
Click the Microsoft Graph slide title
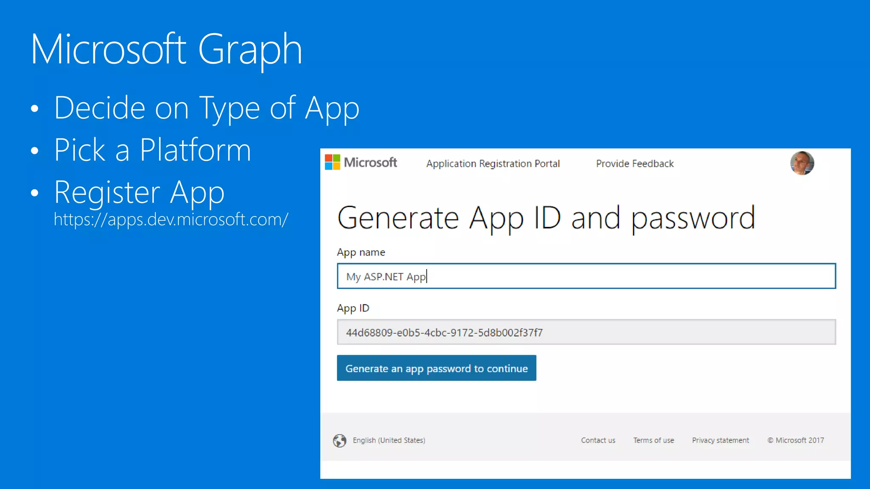point(166,50)
